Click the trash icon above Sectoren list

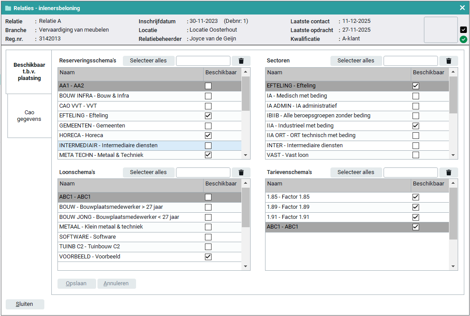click(x=448, y=61)
